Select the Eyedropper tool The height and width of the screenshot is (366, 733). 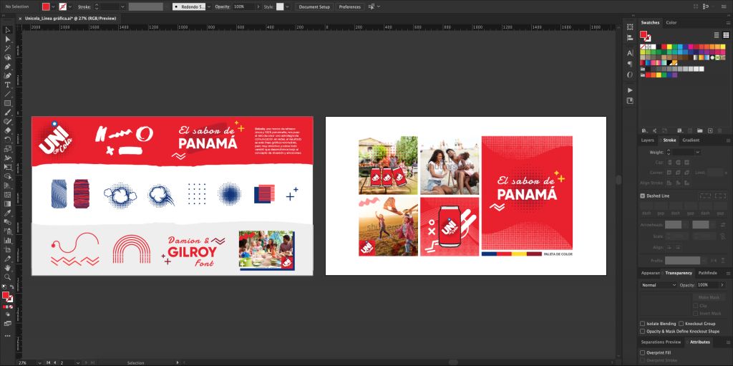7,213
